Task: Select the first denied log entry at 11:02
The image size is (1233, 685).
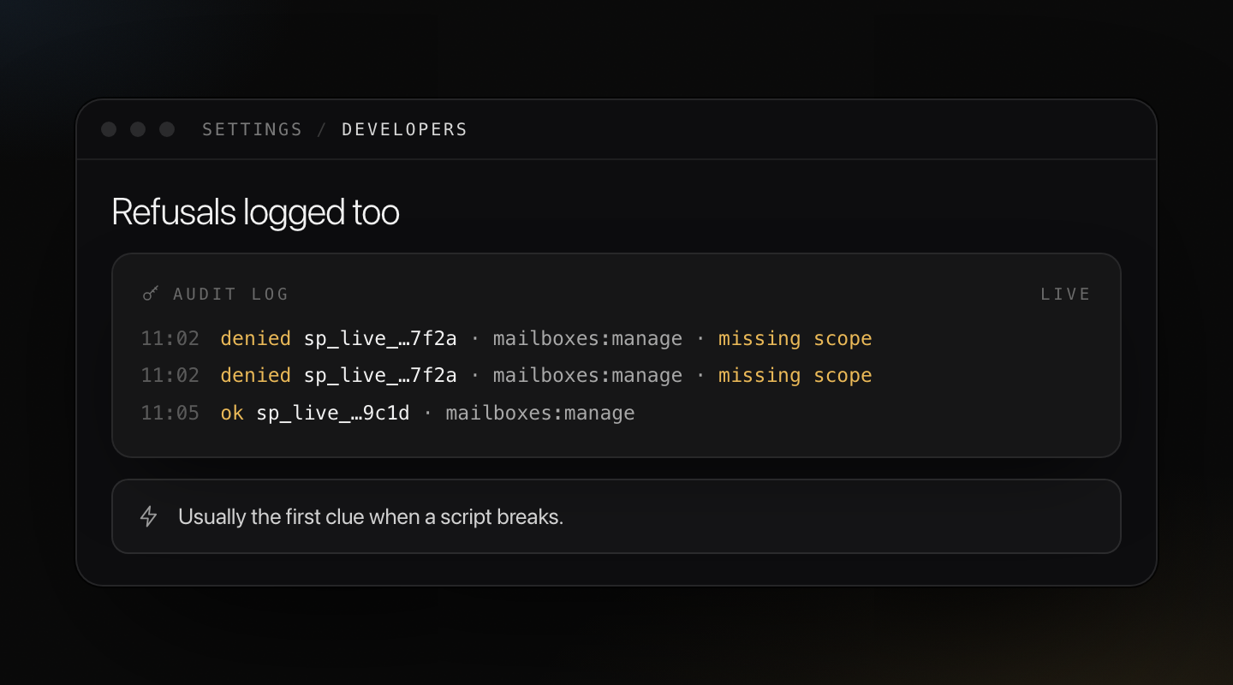Action: tap(506, 338)
